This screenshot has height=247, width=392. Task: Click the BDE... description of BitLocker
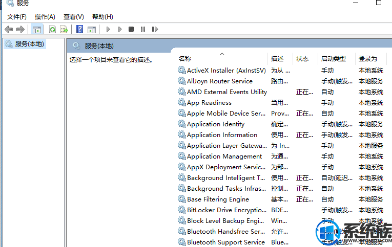279,210
